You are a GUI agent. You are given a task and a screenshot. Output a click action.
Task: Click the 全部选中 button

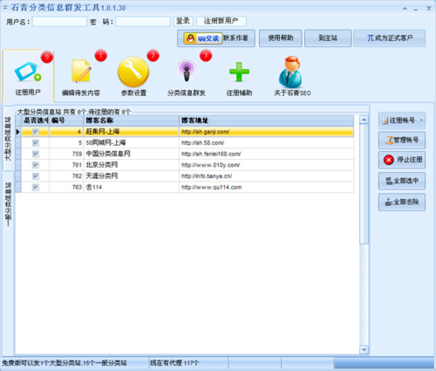point(402,181)
